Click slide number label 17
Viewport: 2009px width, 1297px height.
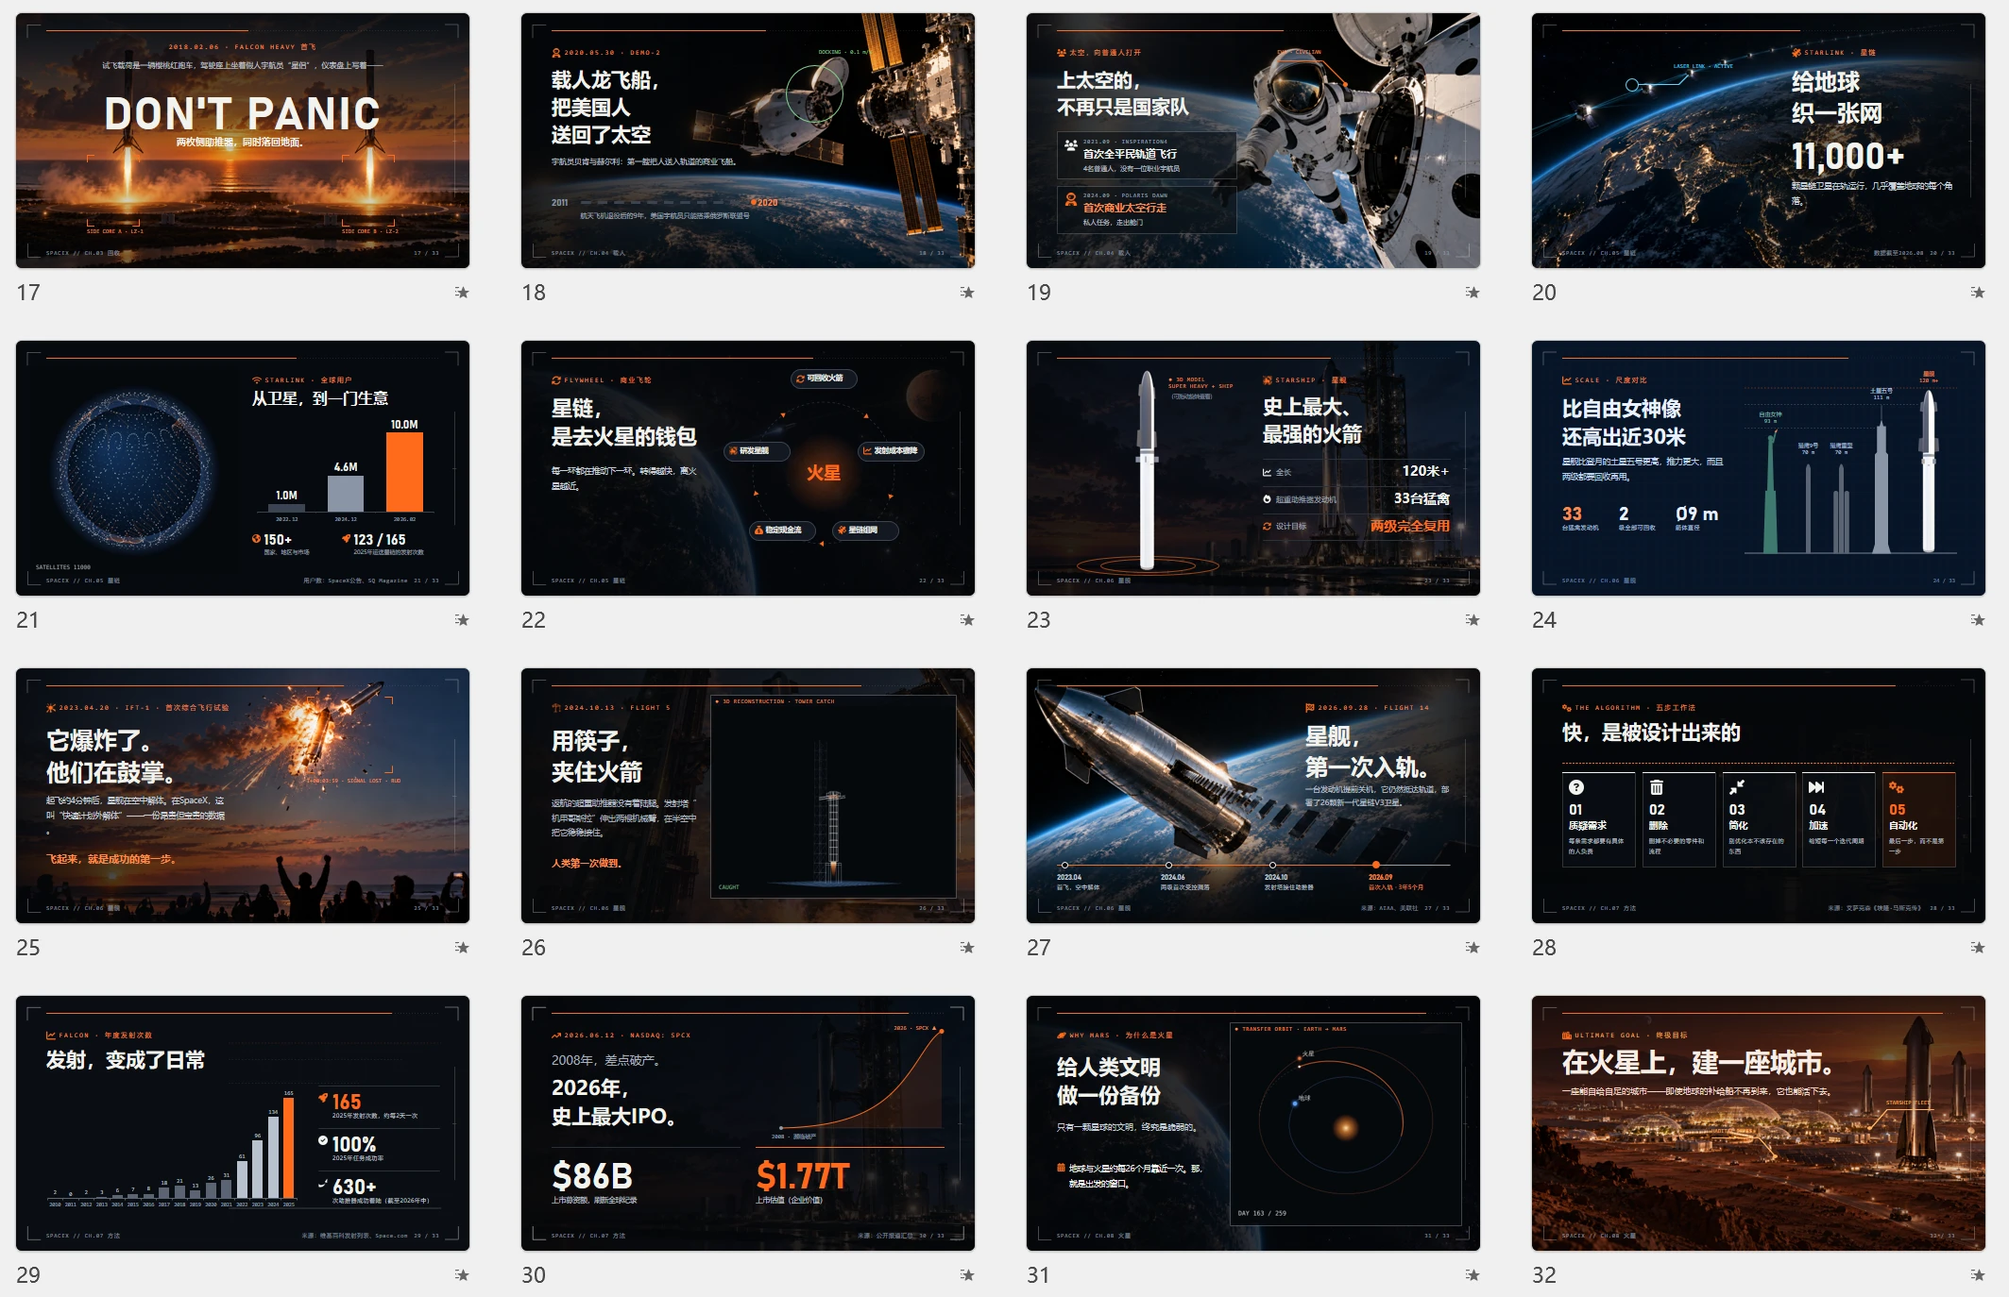pyautogui.click(x=28, y=293)
